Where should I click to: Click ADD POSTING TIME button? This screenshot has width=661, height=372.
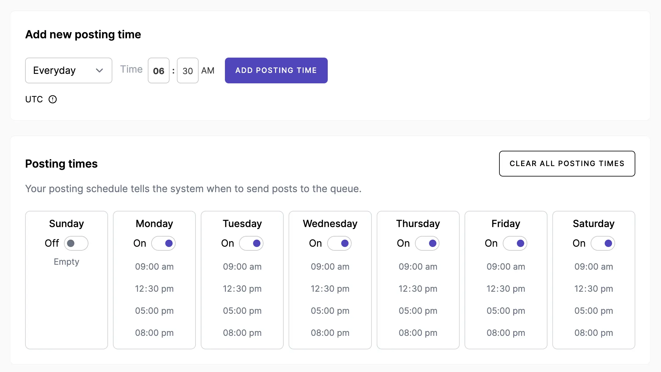click(276, 70)
